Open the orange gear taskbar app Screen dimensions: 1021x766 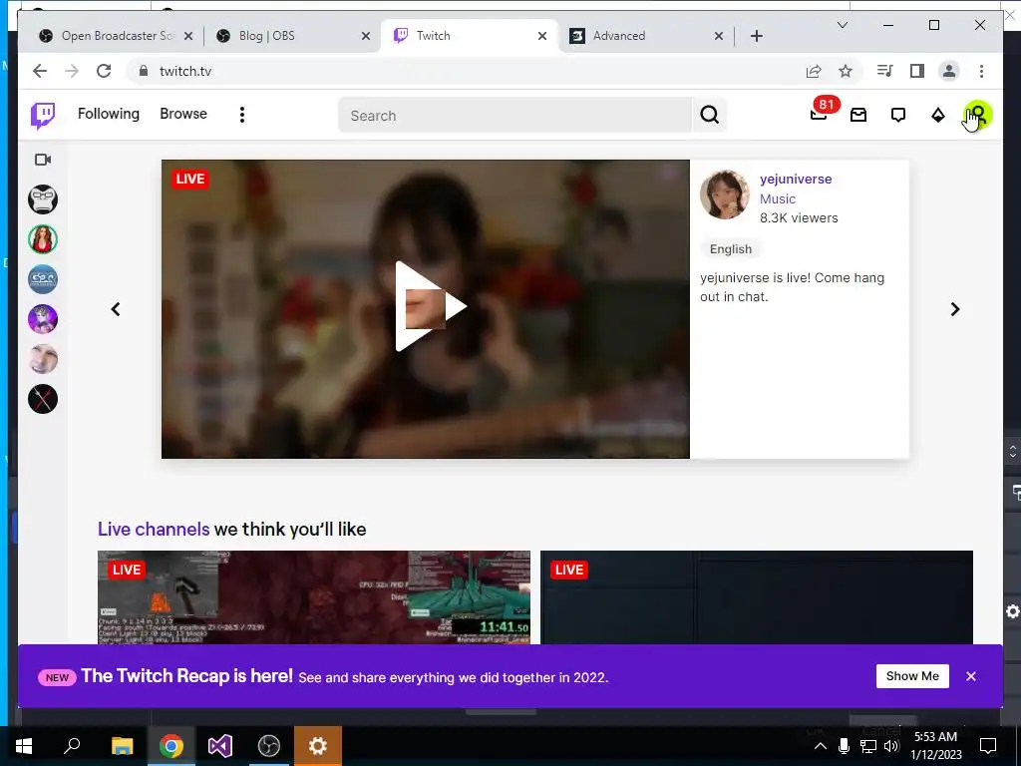pos(318,745)
